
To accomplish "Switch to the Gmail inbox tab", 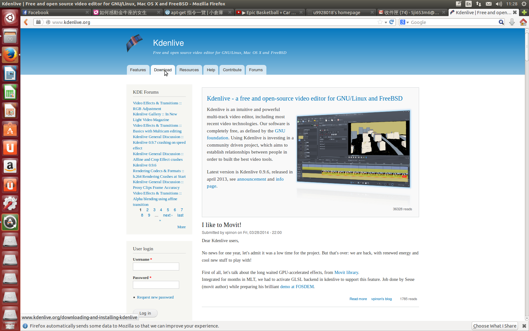I will 412,12.
